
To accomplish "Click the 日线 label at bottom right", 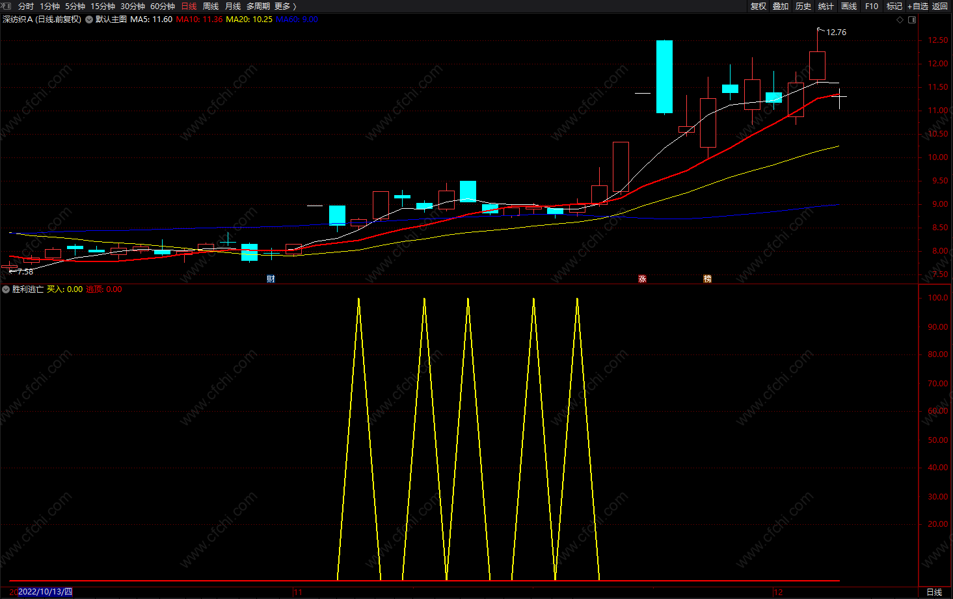I will click(x=934, y=592).
